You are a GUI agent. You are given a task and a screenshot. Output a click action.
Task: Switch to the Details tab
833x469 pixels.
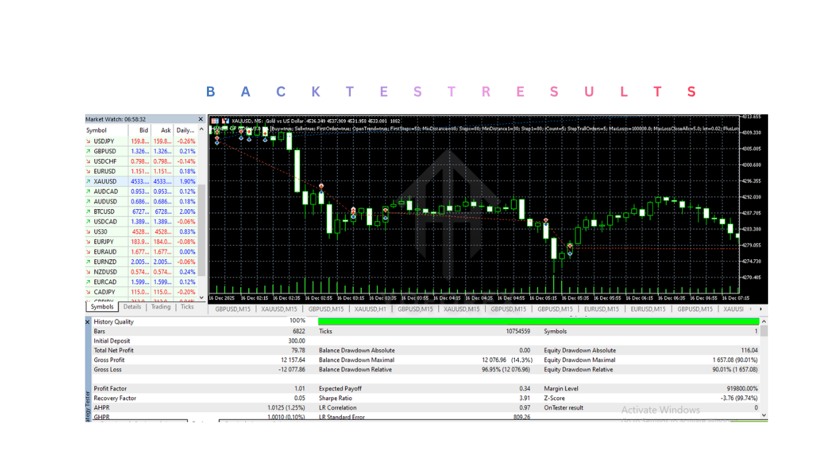(x=132, y=307)
